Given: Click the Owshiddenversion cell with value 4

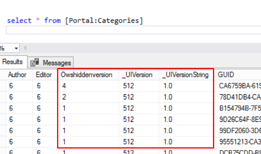Looking at the screenshot, I should (89, 86).
